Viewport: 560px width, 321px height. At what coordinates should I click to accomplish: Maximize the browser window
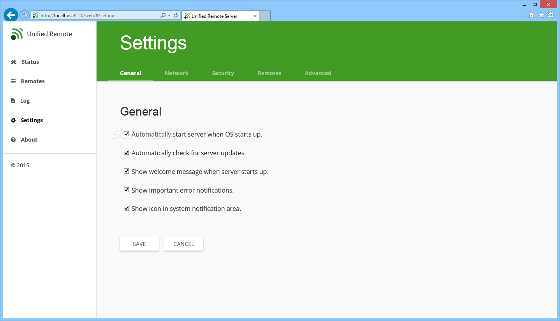coord(535,4)
